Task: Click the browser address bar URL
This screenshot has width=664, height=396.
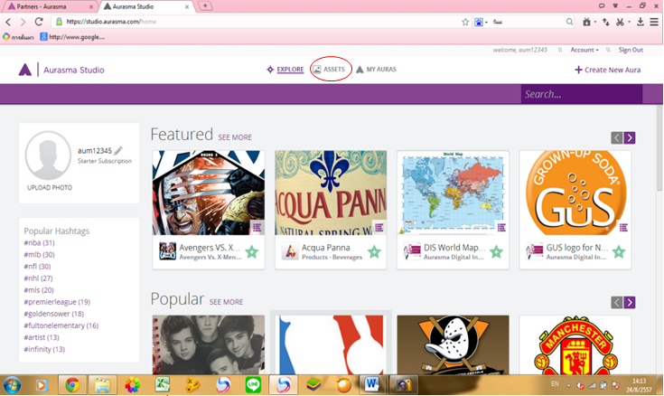Action: [111, 22]
